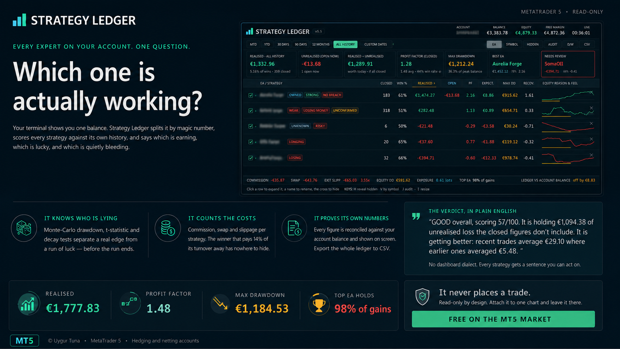Sort the table by the CLOSED column header
620x349 pixels.
(386, 83)
